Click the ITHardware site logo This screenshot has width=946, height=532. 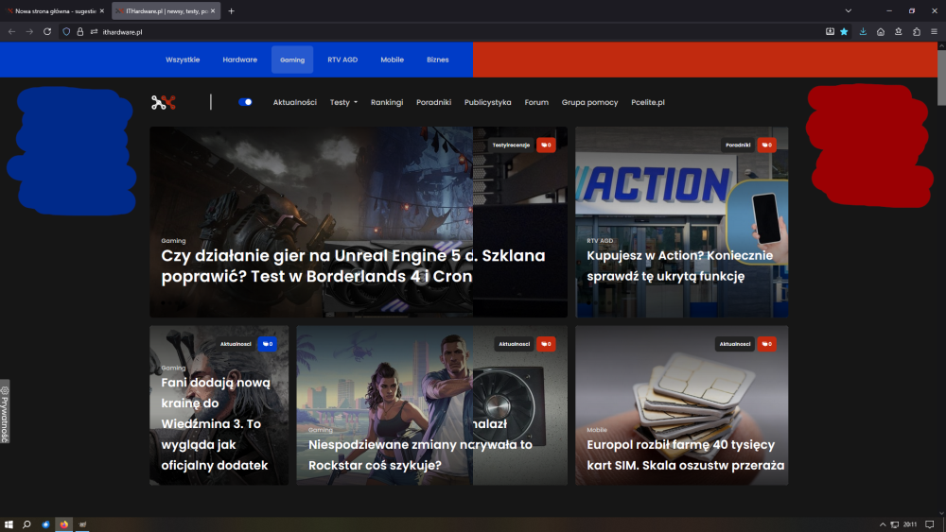[164, 102]
